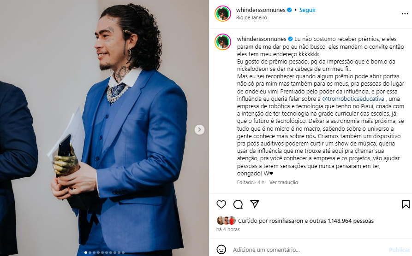Like the post with the heart icon
This screenshot has height=256, width=412.
click(221, 204)
